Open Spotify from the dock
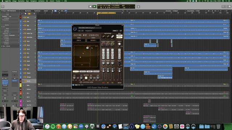232x130 pixels. (x=53, y=126)
